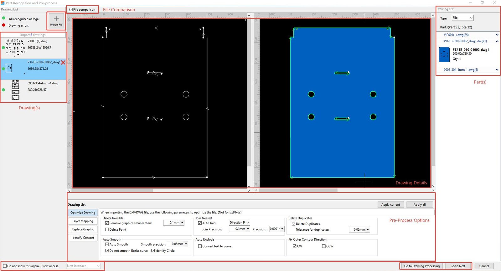Switch to the Identify Content tab
The height and width of the screenshot is (271, 501).
coord(83,238)
